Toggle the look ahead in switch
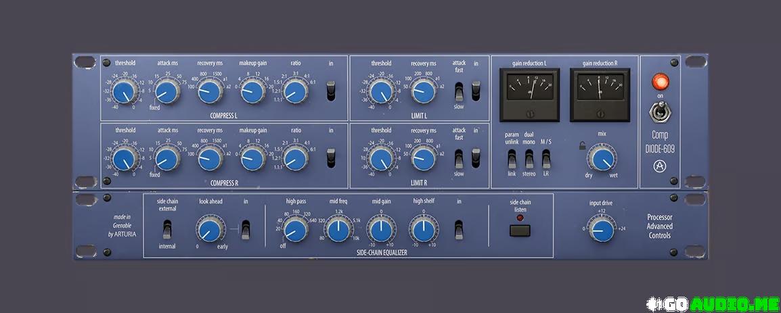781x313 pixels. pos(246,229)
